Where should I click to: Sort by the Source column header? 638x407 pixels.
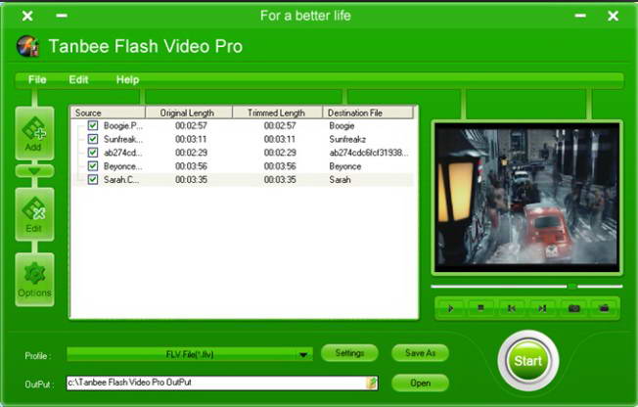108,113
